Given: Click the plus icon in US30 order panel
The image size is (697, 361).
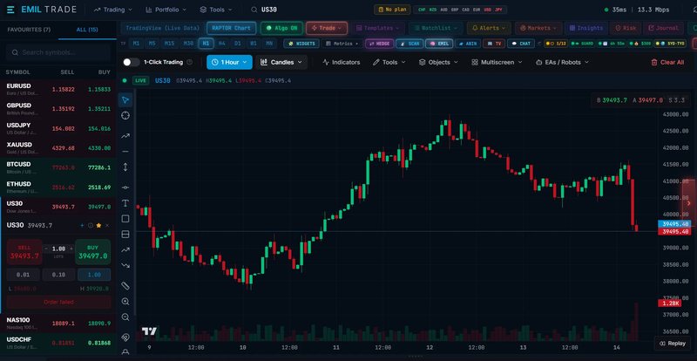Looking at the screenshot, I should 82,226.
